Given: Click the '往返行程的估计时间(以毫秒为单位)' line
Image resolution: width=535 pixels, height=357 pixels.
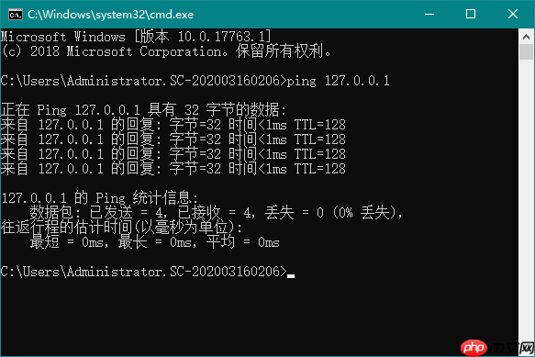Looking at the screenshot, I should [x=121, y=228].
